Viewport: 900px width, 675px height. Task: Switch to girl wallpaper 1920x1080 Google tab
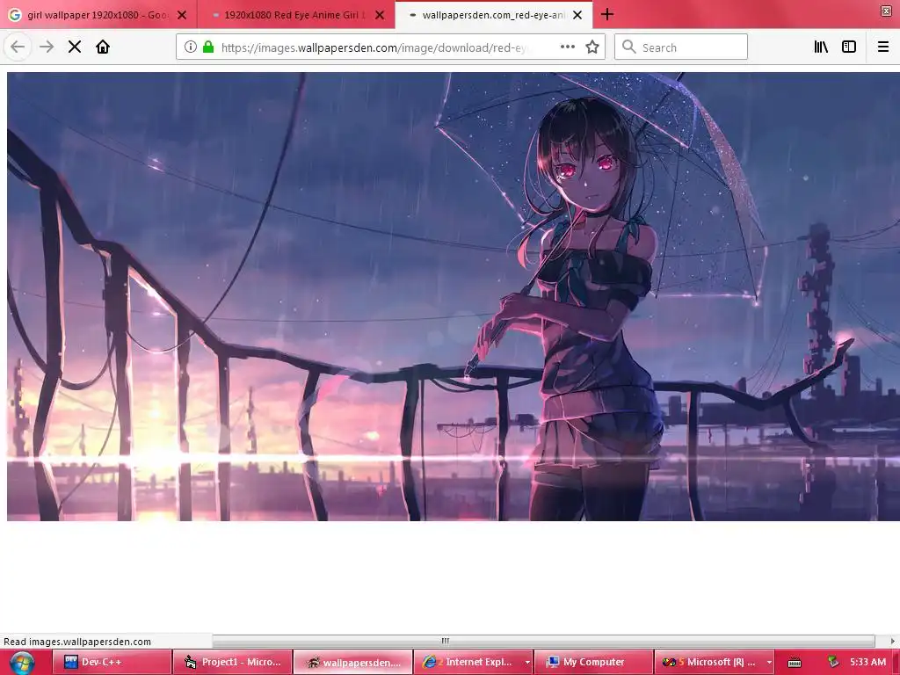click(98, 14)
